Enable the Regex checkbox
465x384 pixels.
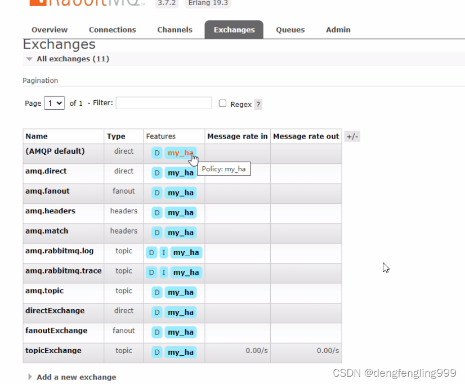pyautogui.click(x=222, y=103)
